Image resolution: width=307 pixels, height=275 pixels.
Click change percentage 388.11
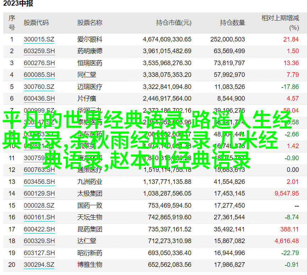(x=289, y=229)
